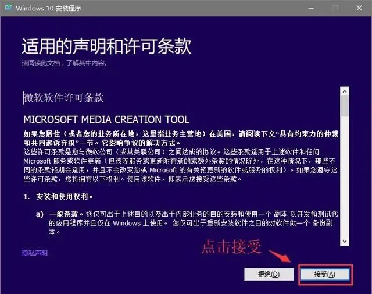Click the scrollbar up arrow in license text
The width and height of the screenshot is (372, 294).
(345, 91)
